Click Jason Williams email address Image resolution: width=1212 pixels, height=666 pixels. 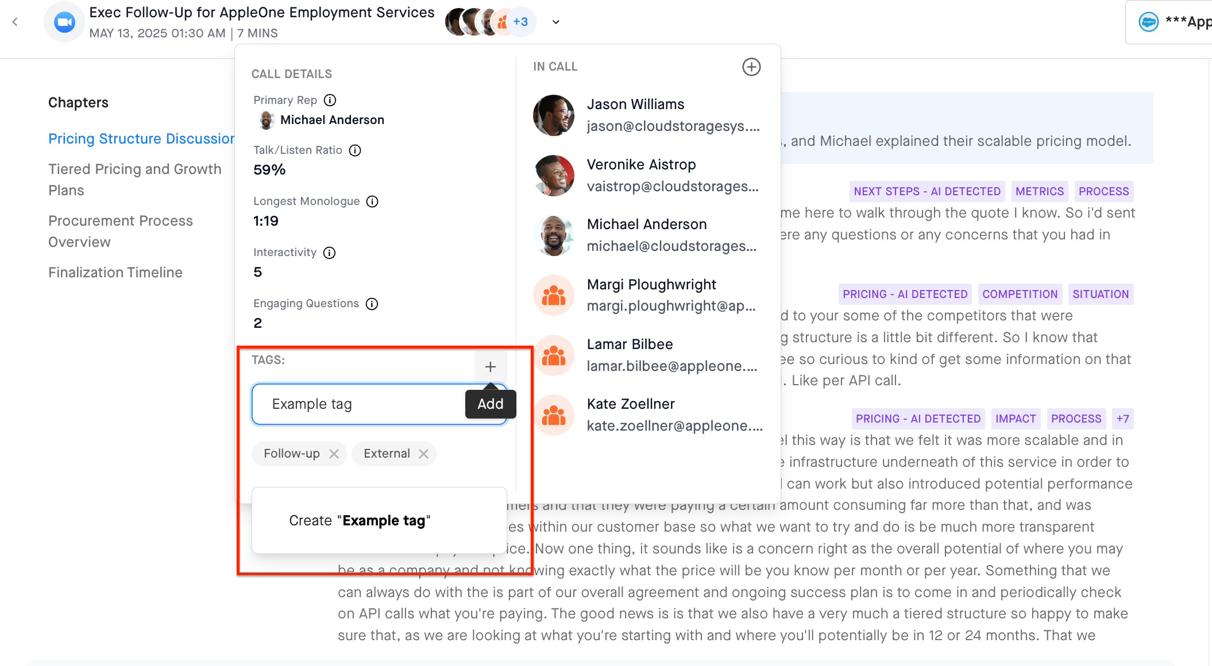[673, 126]
